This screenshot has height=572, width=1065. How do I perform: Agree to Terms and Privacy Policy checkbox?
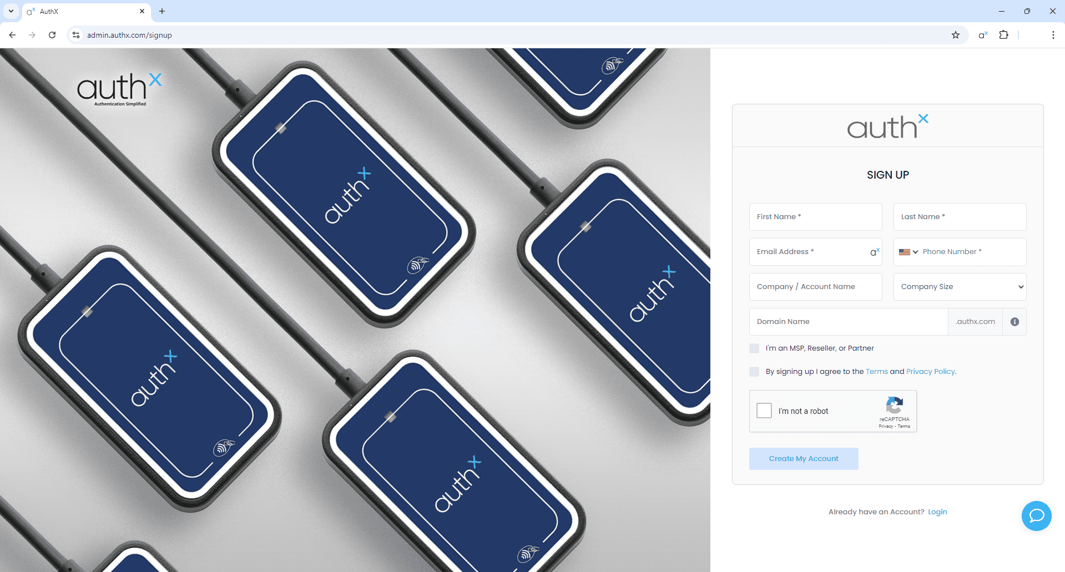tap(754, 372)
